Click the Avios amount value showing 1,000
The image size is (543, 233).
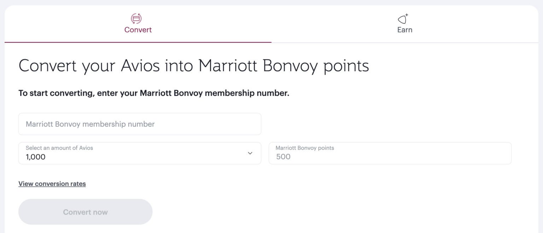(35, 157)
